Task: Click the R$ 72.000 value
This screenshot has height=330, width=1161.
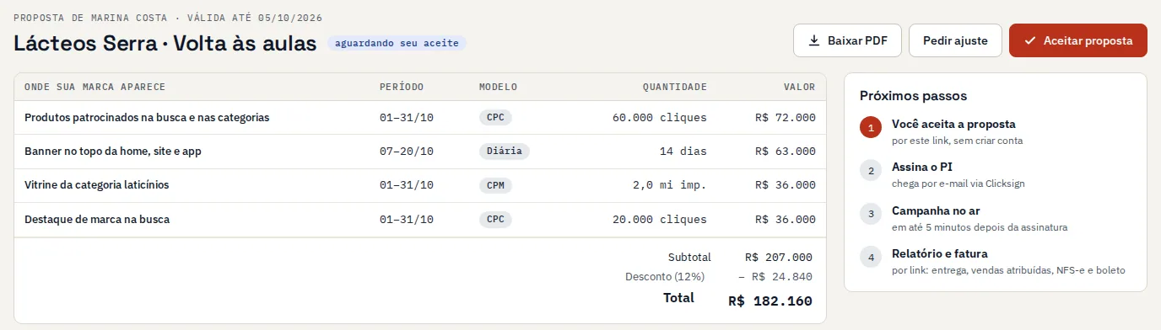Action: tap(786, 118)
